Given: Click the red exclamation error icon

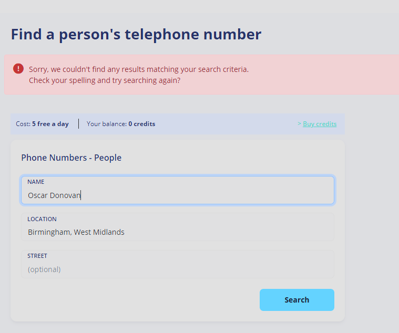Looking at the screenshot, I should pos(18,69).
